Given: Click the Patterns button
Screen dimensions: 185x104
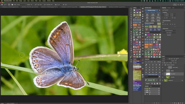Looking at the screenshot, I should tap(148, 83).
